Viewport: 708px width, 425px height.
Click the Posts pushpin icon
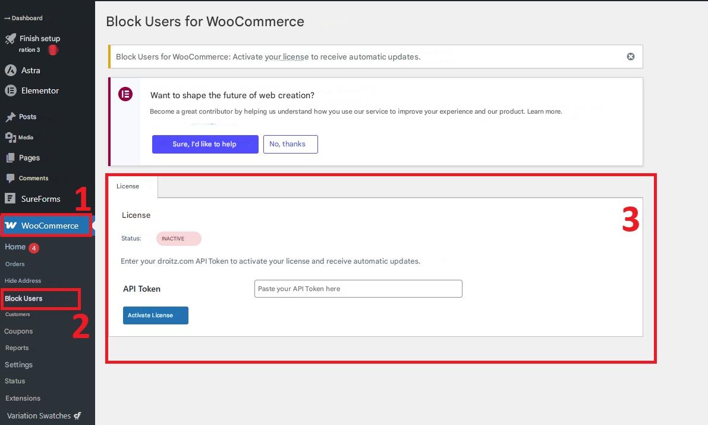(x=10, y=117)
